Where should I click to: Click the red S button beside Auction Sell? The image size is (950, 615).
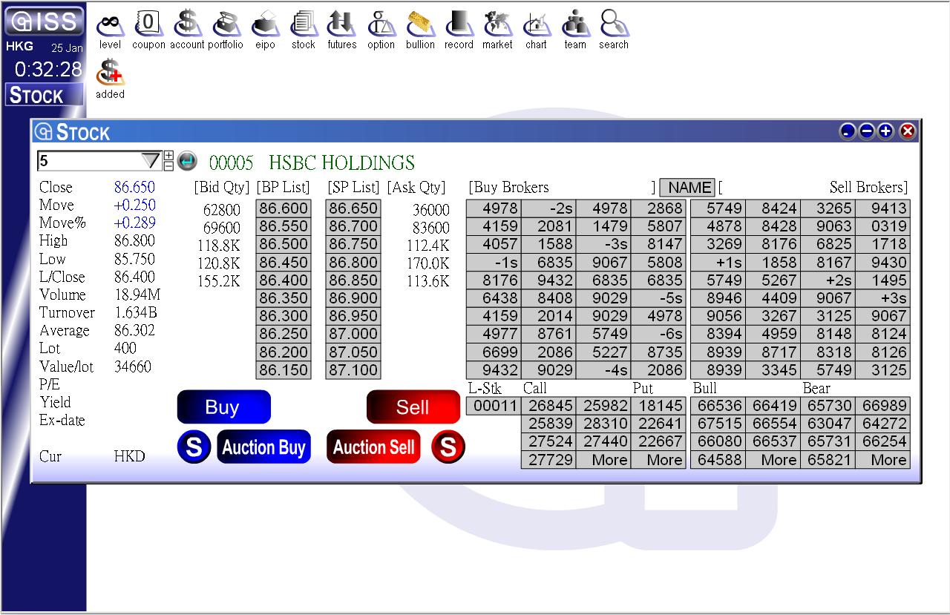click(x=448, y=447)
